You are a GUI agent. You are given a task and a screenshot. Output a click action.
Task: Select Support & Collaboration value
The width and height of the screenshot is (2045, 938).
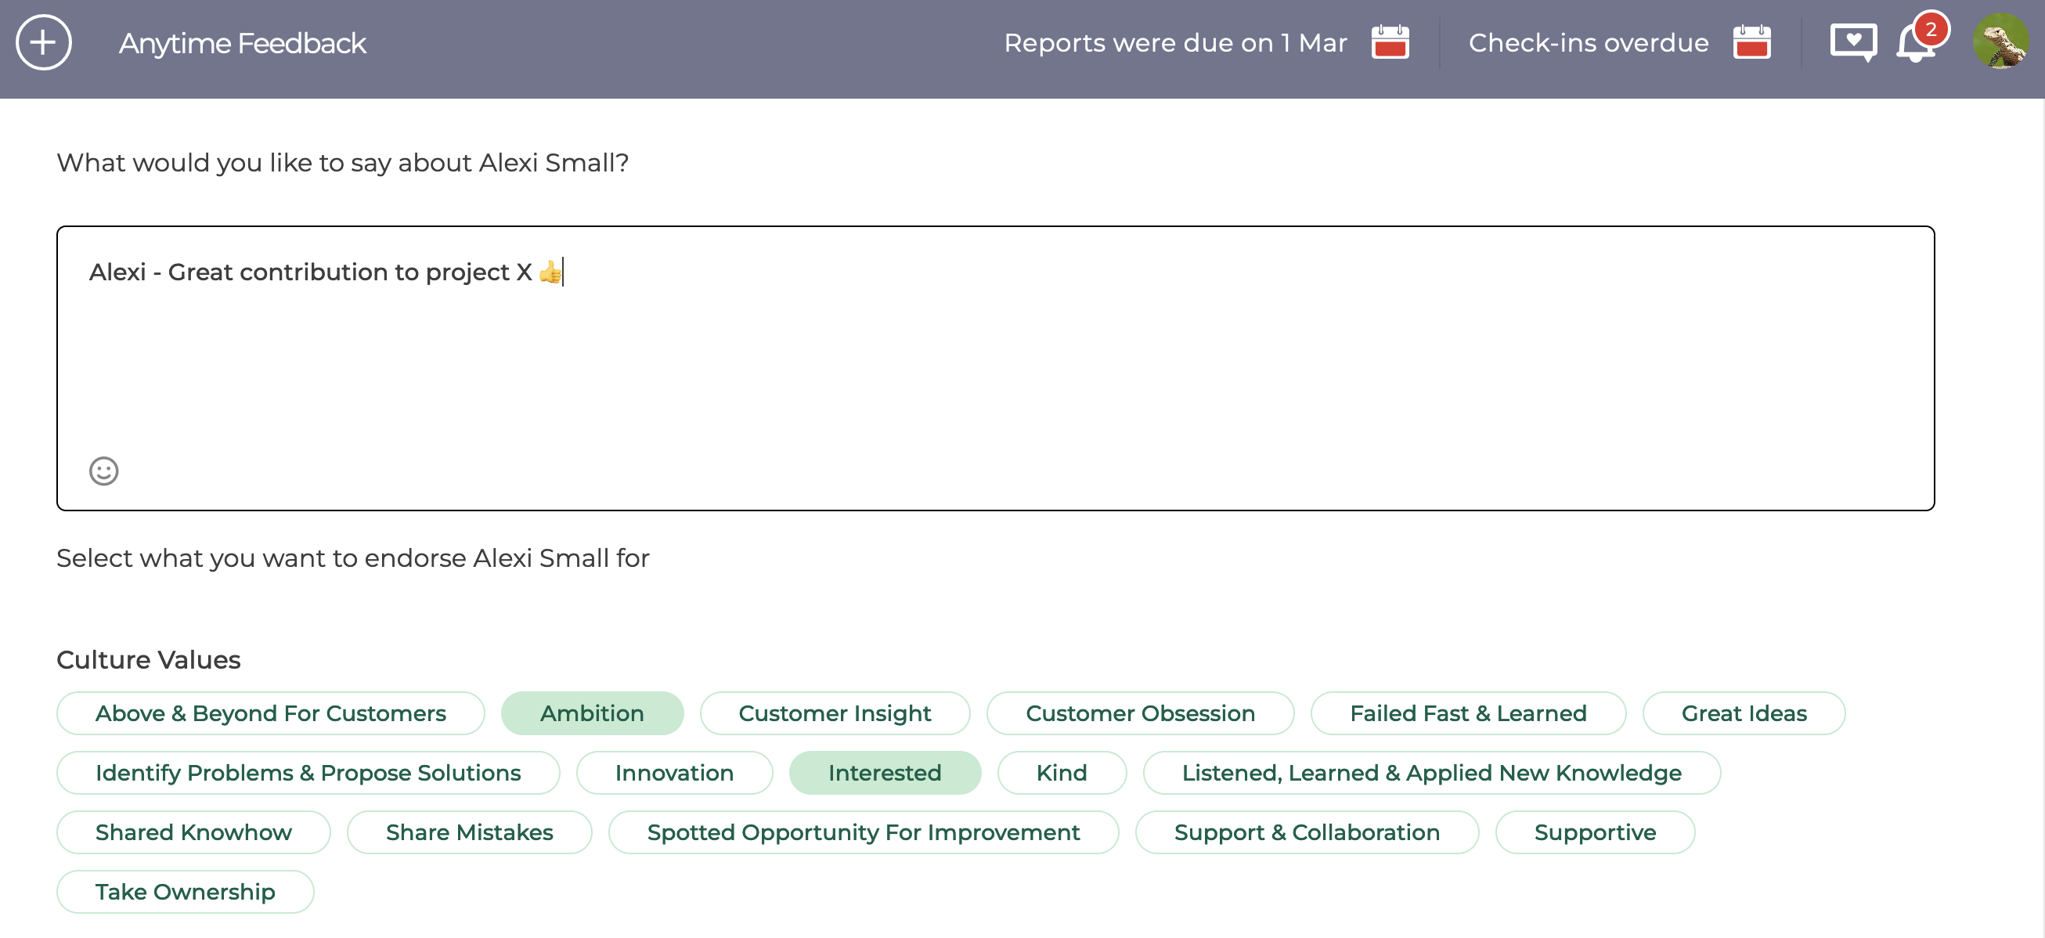(x=1307, y=832)
